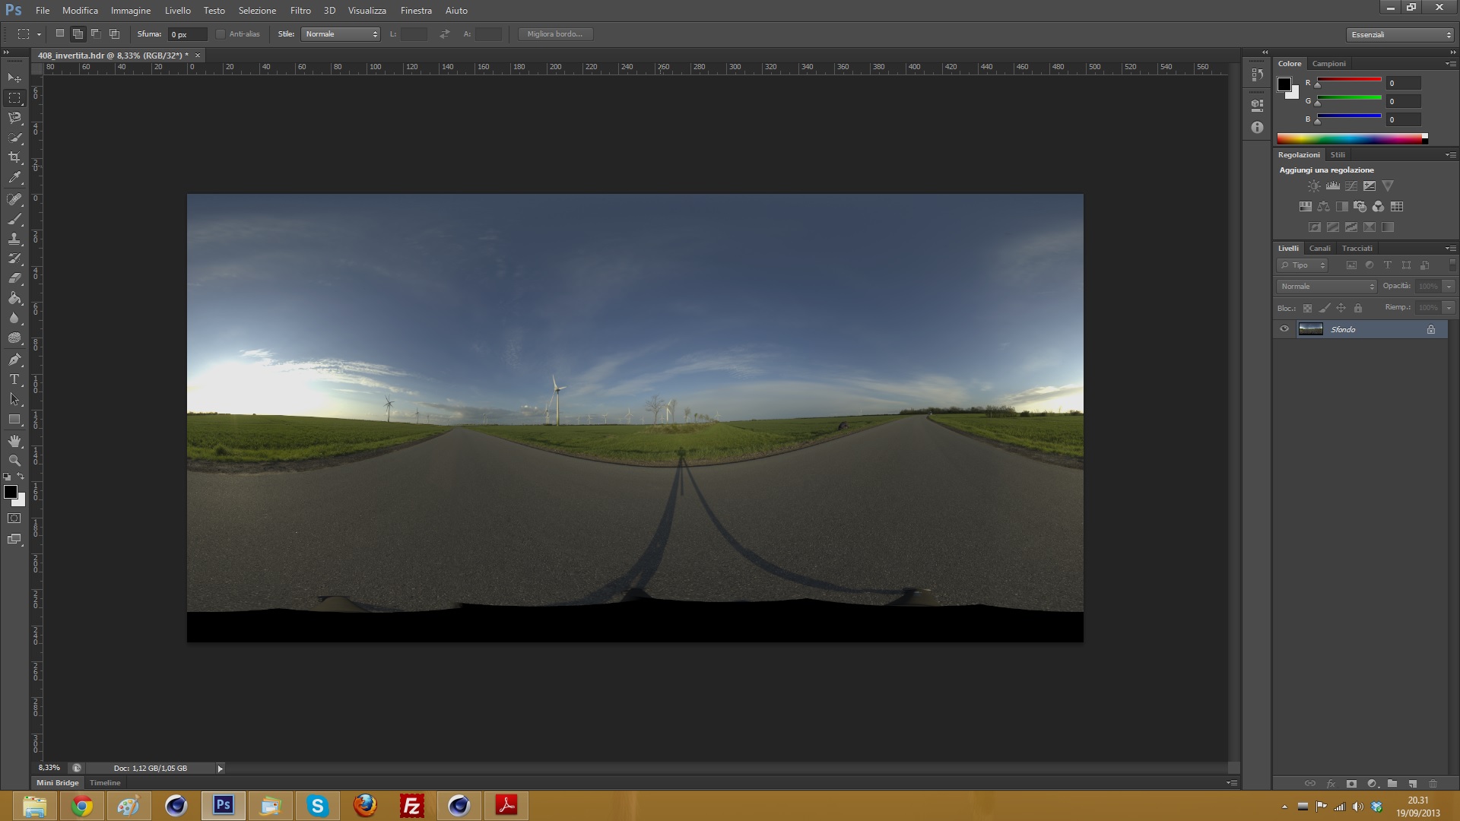
Task: Open the layer blending mode dropdown
Action: click(1327, 287)
